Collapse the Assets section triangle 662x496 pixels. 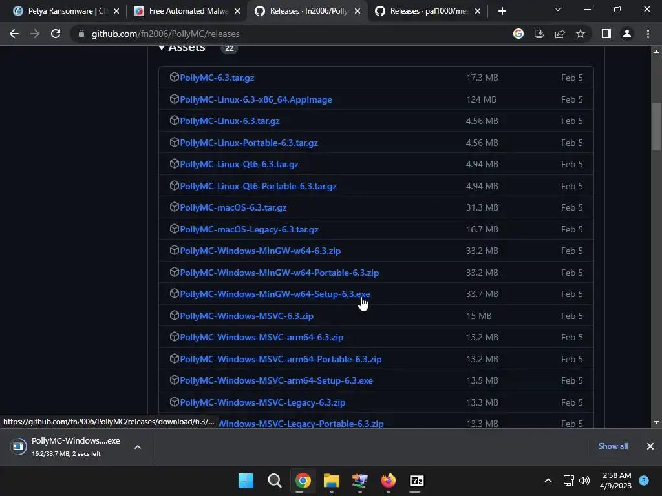click(x=161, y=48)
